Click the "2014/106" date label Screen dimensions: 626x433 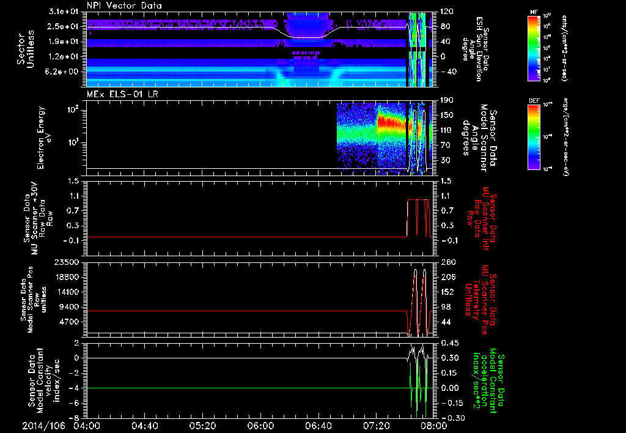pos(43,426)
